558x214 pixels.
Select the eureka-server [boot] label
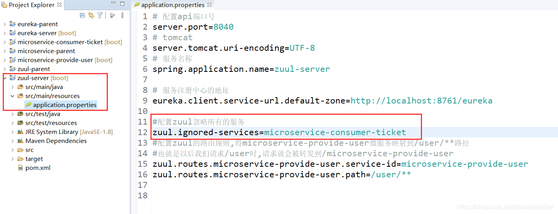pos(47,33)
